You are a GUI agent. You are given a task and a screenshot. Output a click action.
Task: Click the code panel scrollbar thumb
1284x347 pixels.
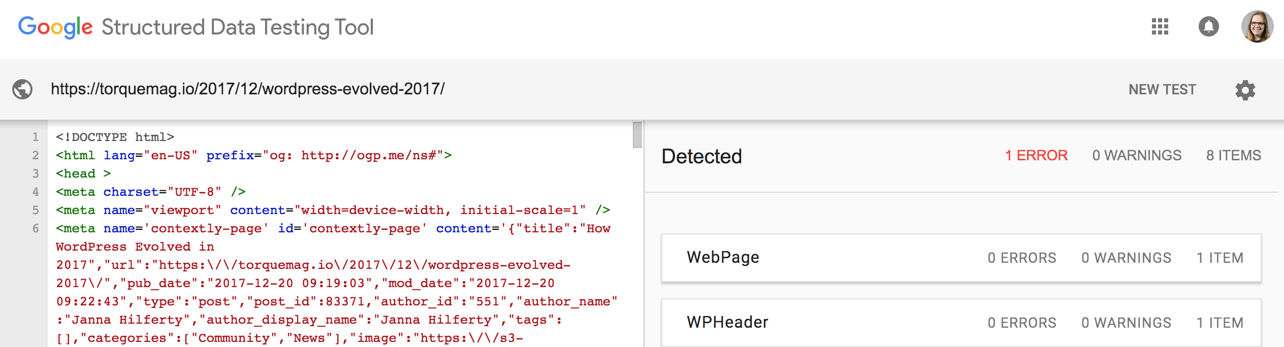pos(637,135)
